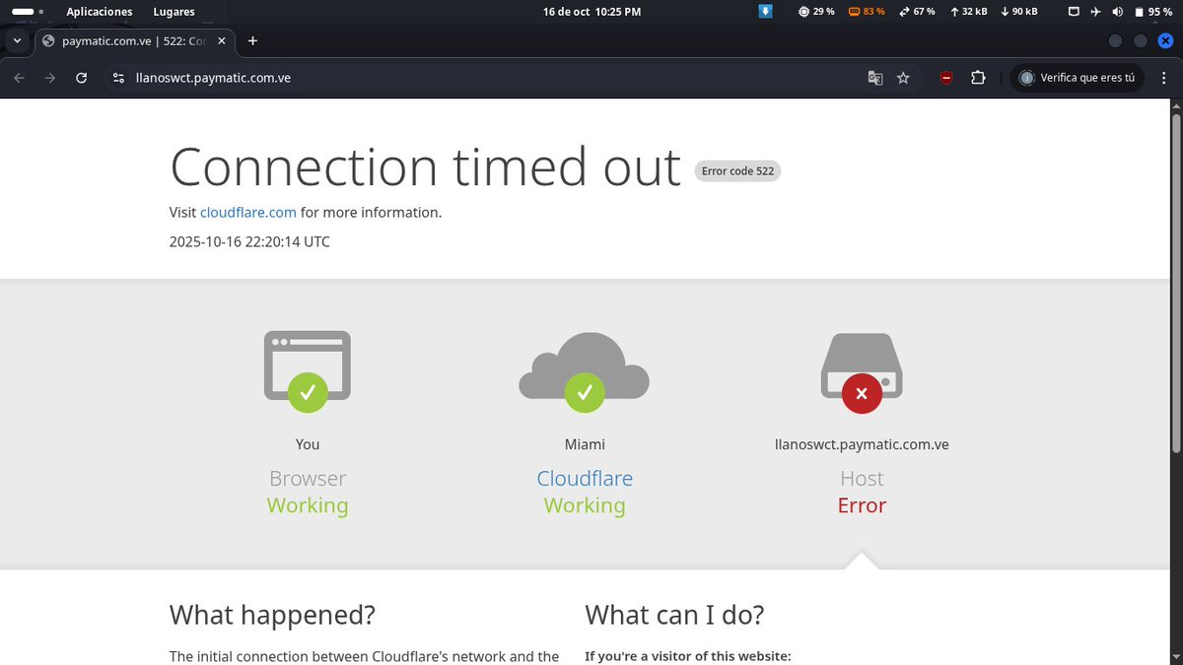Bookmark this page with the star
1183x665 pixels.
click(x=903, y=78)
